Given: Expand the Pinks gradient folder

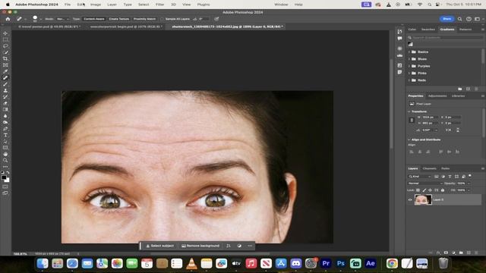Looking at the screenshot, I should coord(409,73).
